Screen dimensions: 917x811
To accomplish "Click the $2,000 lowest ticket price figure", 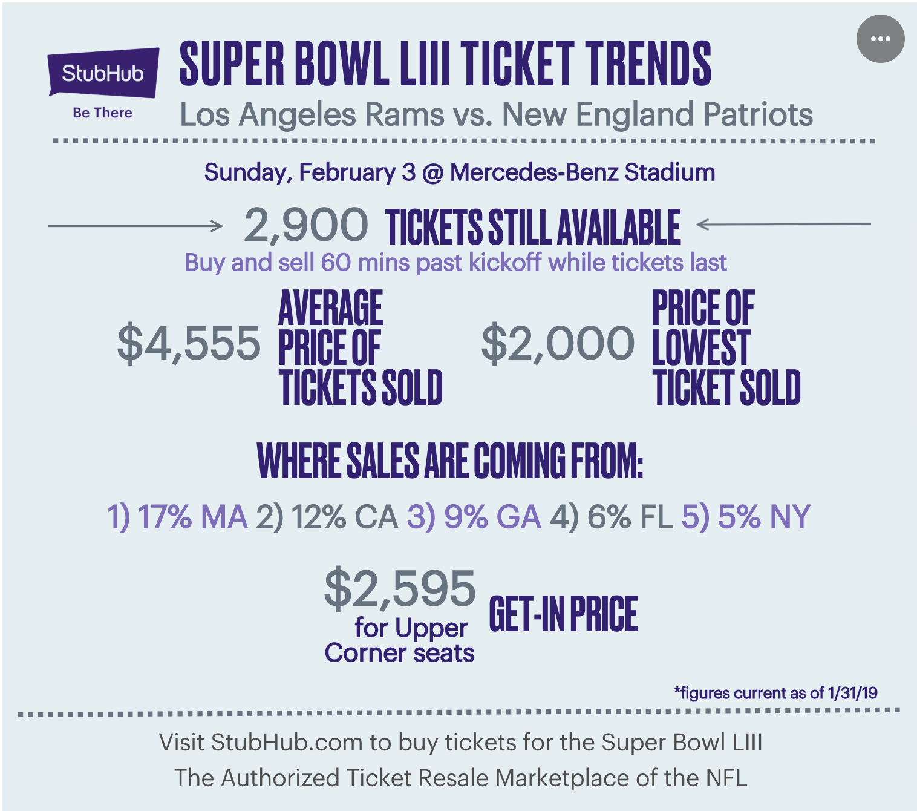I will coord(558,344).
